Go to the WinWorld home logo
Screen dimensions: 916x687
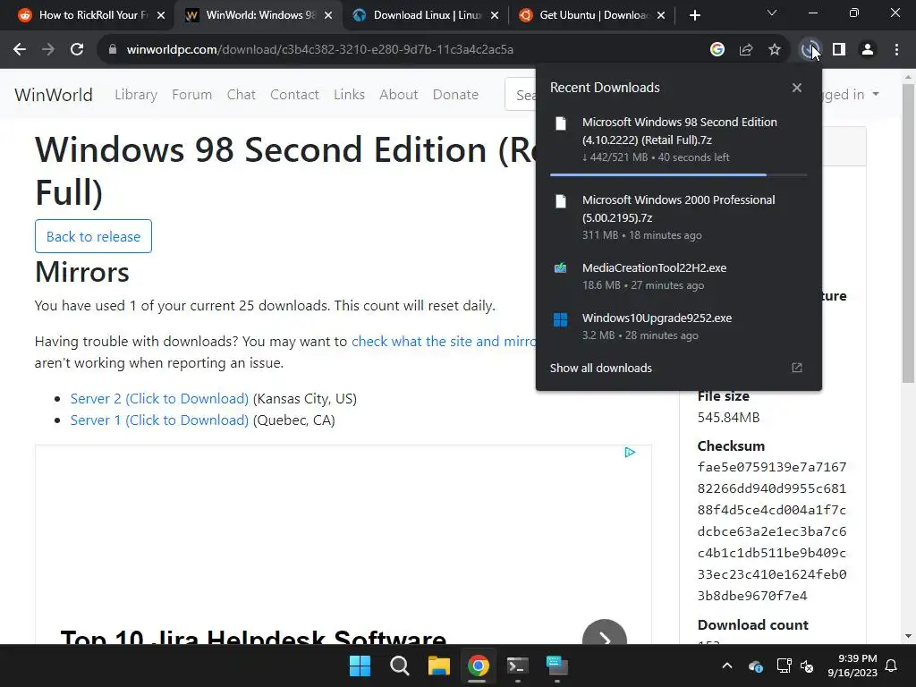coord(53,95)
